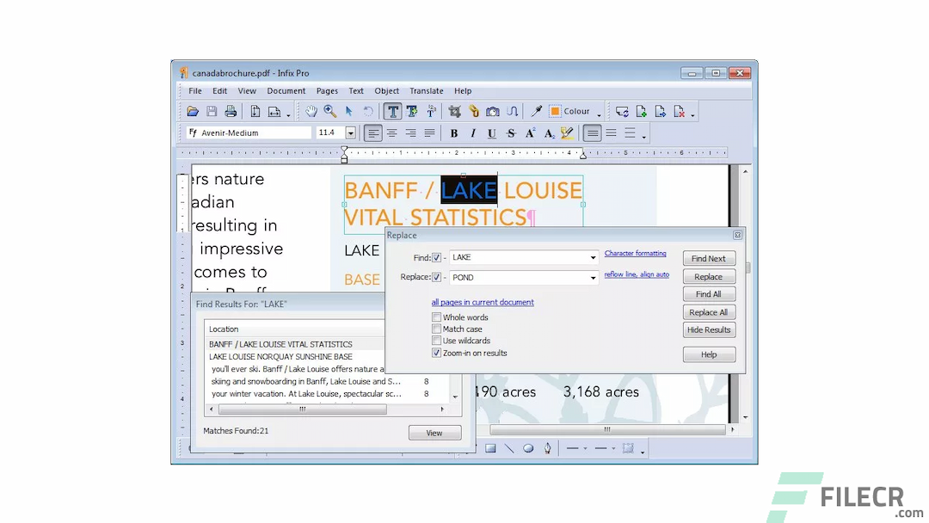Take a snapshot with the camera icon

[x=492, y=111]
